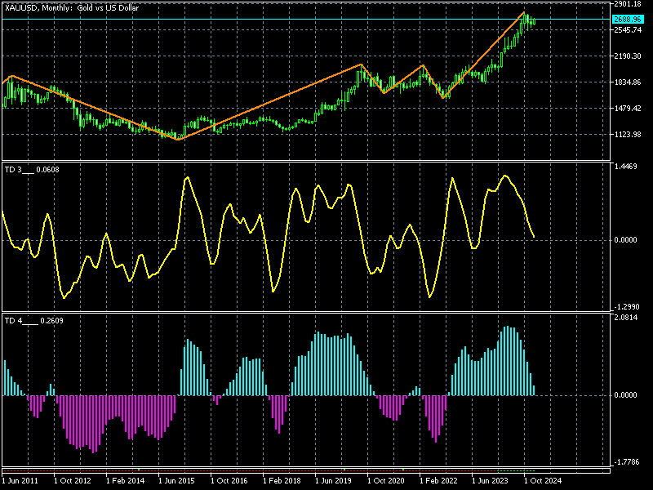Click the TD 3 indicator label
This screenshot has width=653, height=490.
32,170
